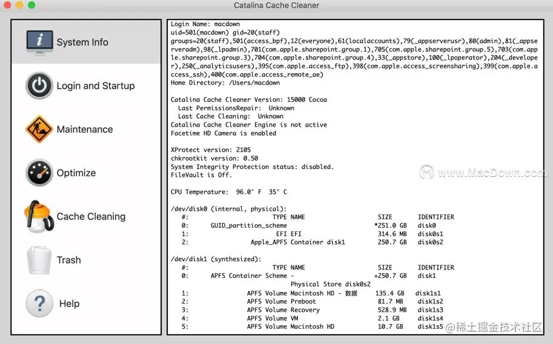
Task: Click the 'uid=501(macdown) gid=20(staff)' line
Action: [225, 33]
